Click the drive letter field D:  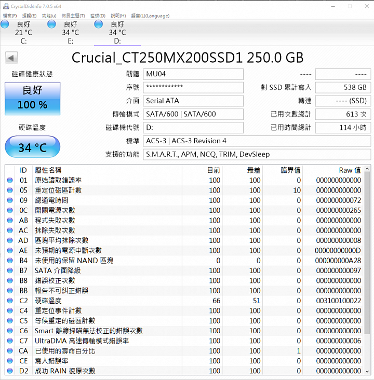[x=193, y=128]
